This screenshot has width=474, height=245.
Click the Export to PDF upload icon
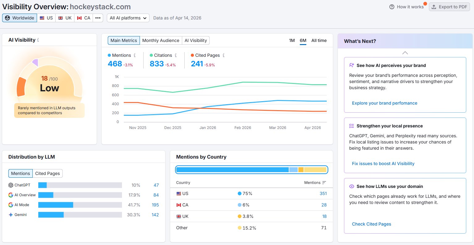434,7
